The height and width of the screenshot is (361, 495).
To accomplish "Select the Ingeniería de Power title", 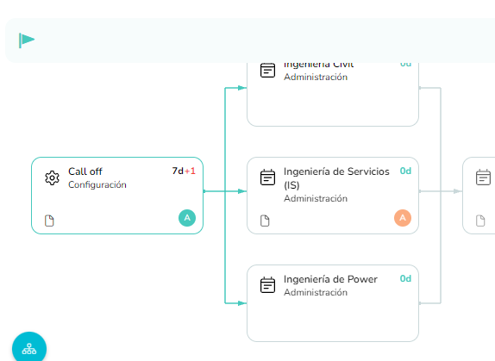I will [330, 279].
